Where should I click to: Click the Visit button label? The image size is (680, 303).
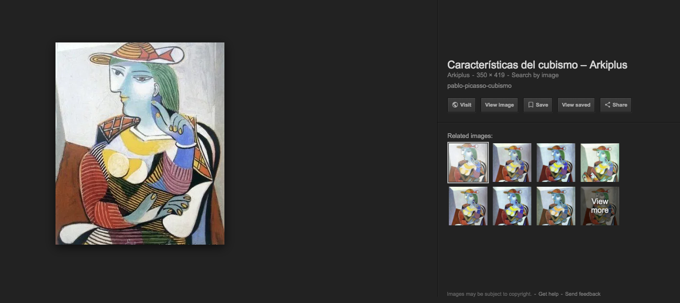click(x=466, y=105)
